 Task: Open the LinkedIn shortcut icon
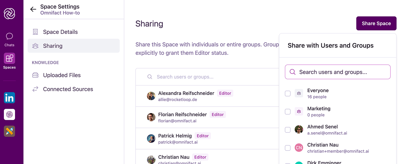point(9,98)
